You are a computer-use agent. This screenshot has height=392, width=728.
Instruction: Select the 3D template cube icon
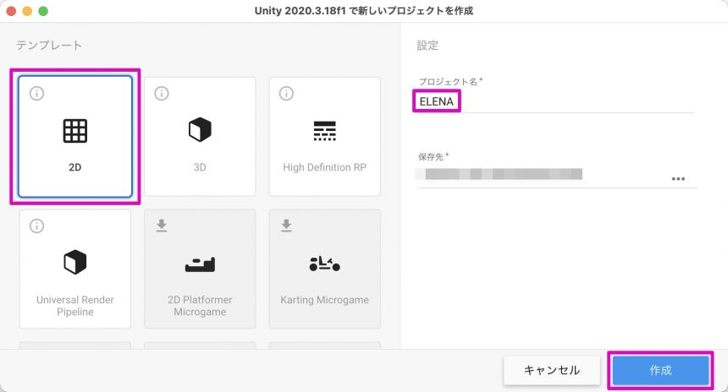coord(200,130)
